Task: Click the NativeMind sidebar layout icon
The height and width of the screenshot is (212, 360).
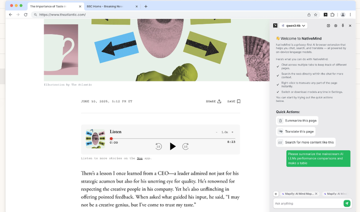Action: pos(328,26)
